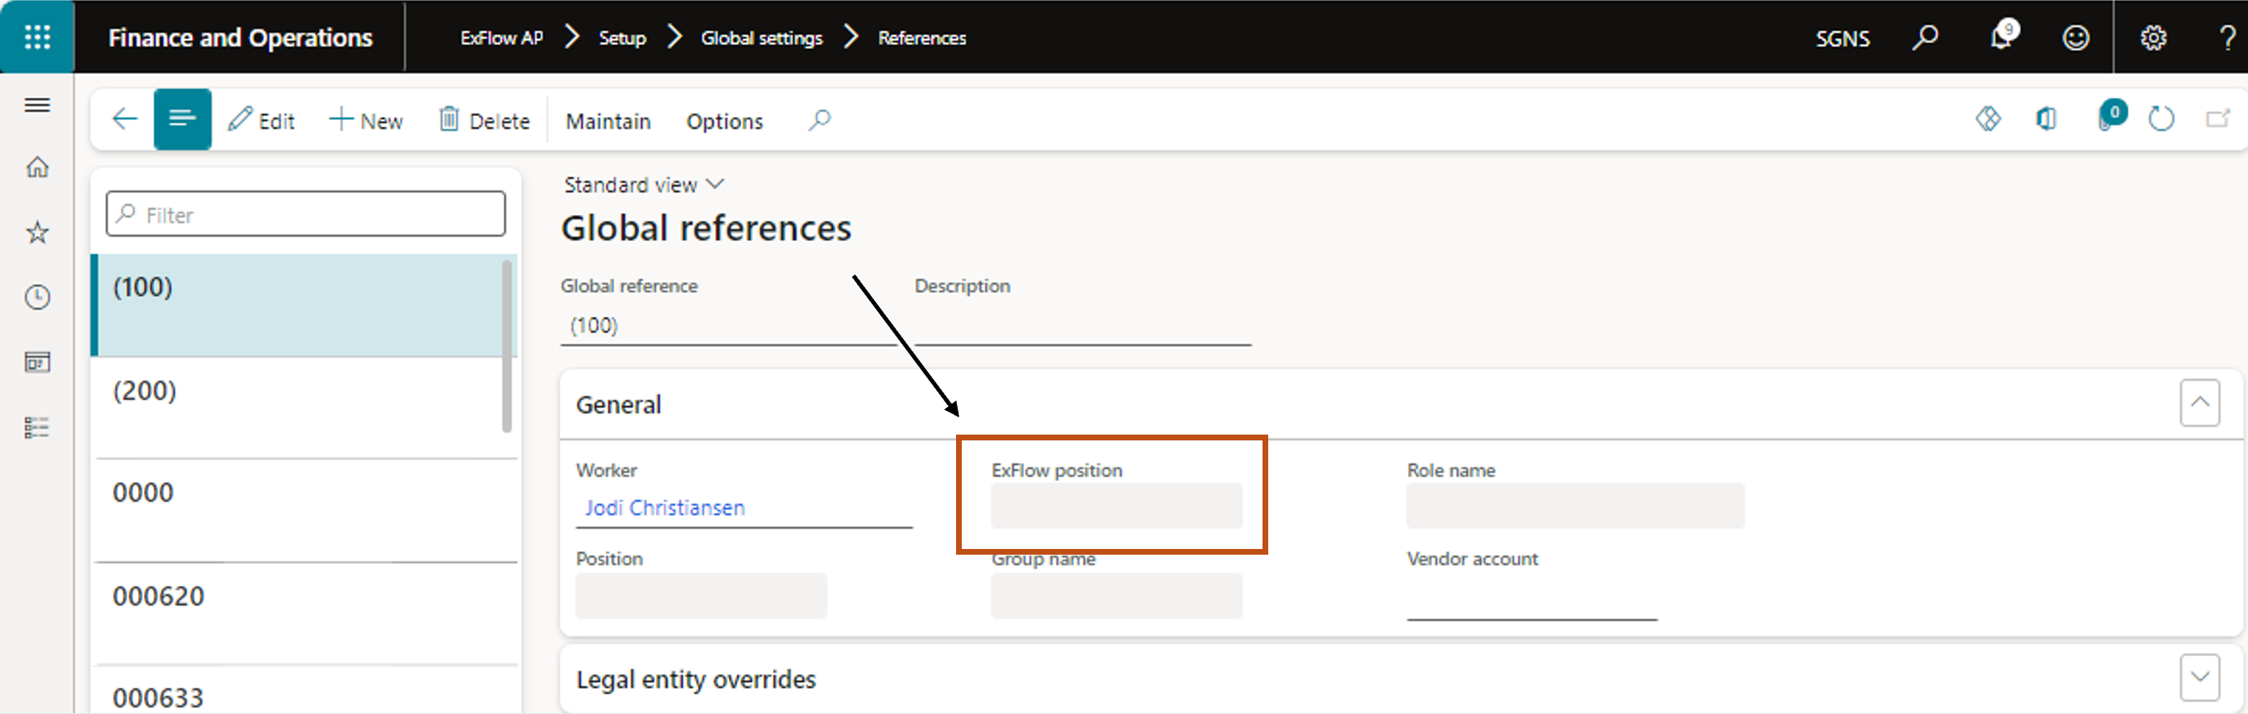The image size is (2248, 714).
Task: Open the help question mark
Action: (2226, 38)
